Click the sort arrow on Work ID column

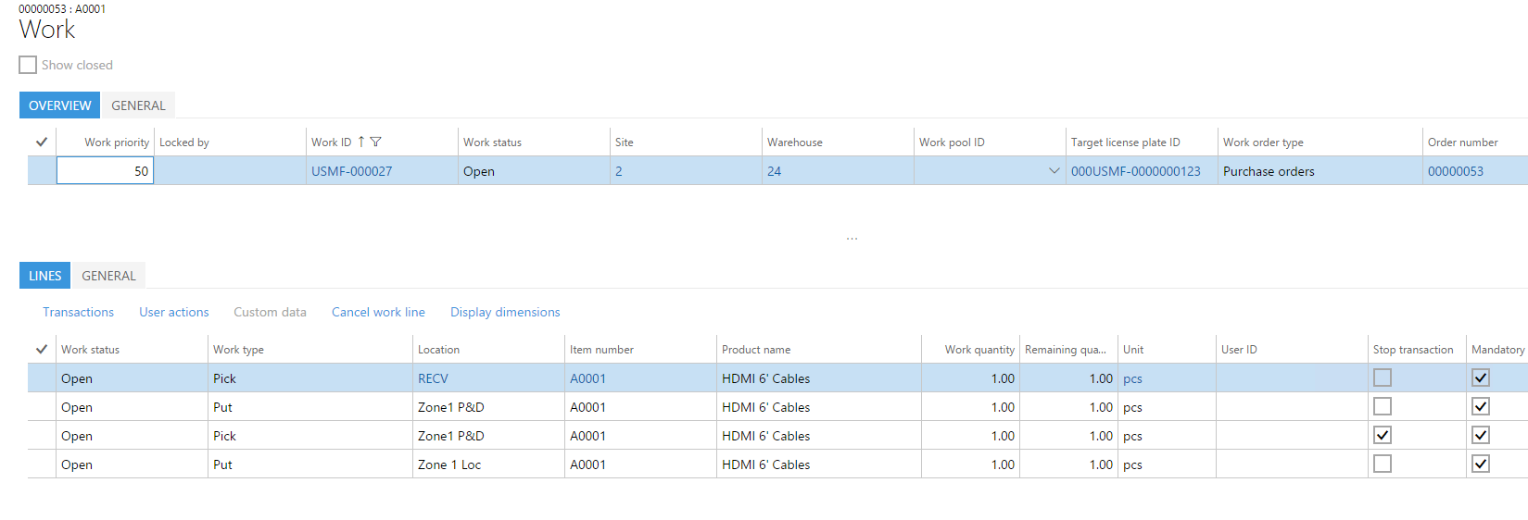coord(361,142)
